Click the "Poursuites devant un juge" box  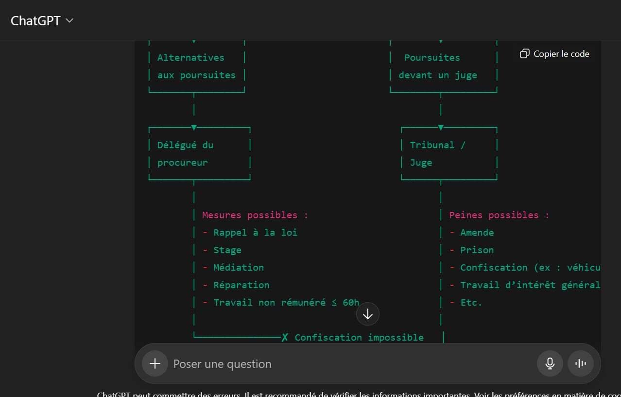tap(443, 66)
